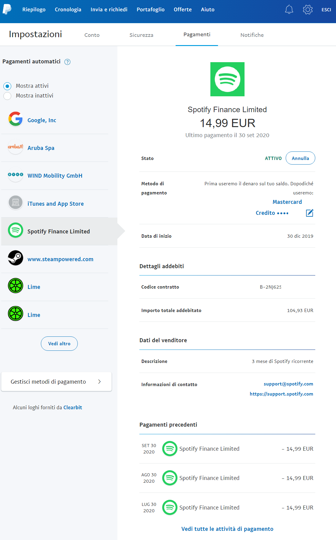The image size is (336, 540).
Task: Click the iTunes and App Store icon
Action: click(x=16, y=202)
